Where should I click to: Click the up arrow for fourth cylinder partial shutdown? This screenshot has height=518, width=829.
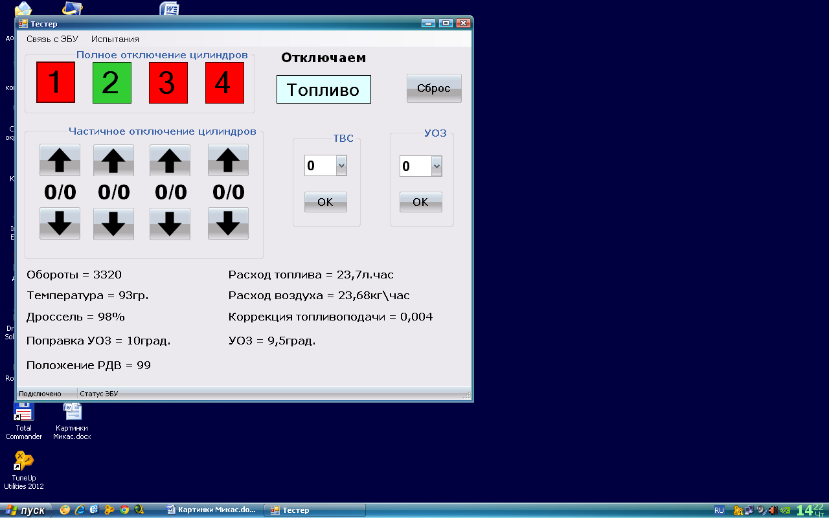(228, 159)
